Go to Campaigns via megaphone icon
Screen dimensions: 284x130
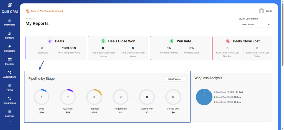(x=10, y=47)
